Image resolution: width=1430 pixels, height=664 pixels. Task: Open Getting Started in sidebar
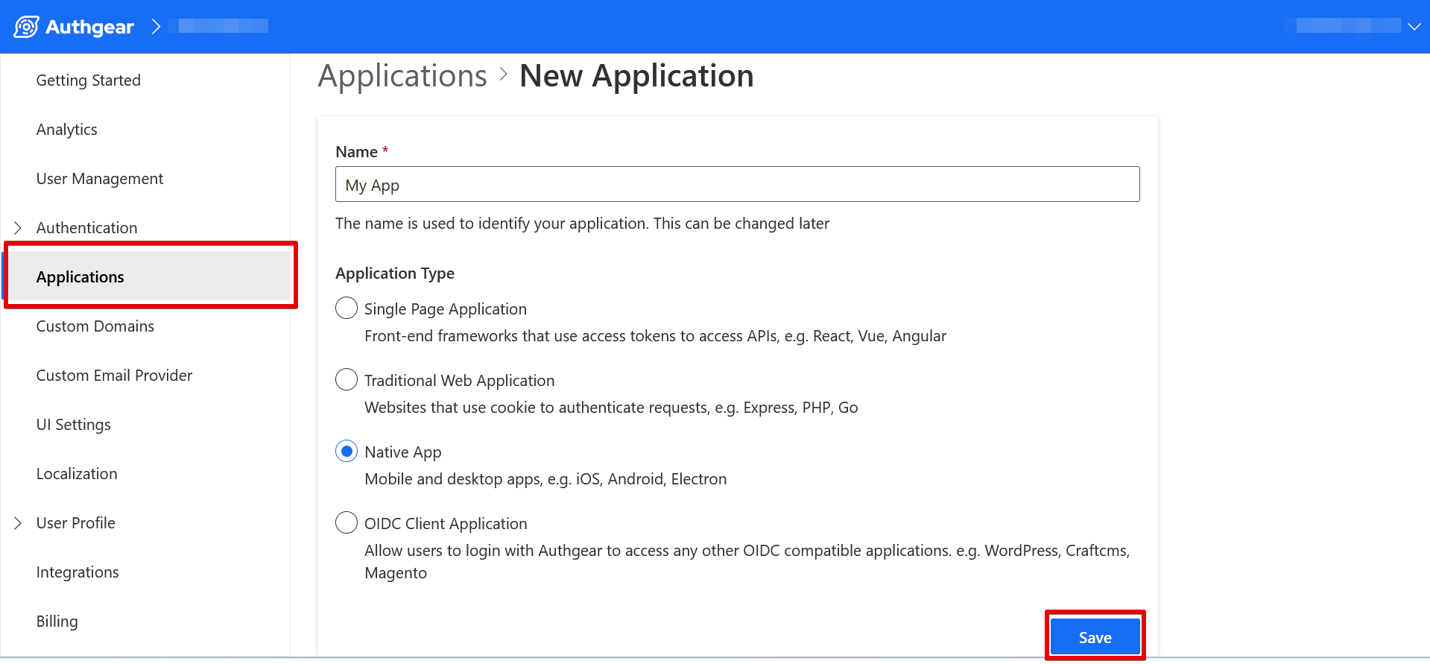88,80
